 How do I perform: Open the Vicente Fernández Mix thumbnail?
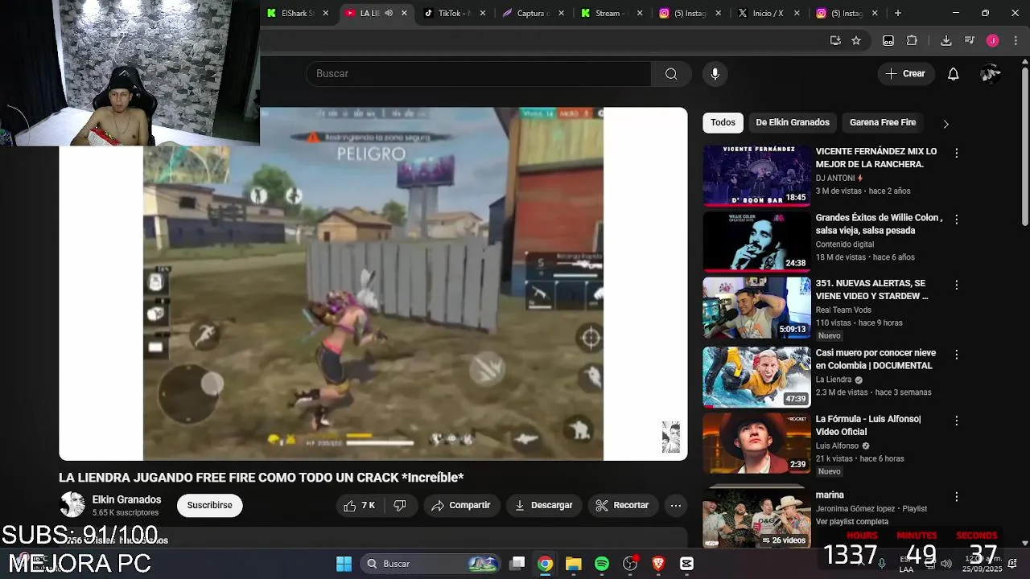pos(756,175)
